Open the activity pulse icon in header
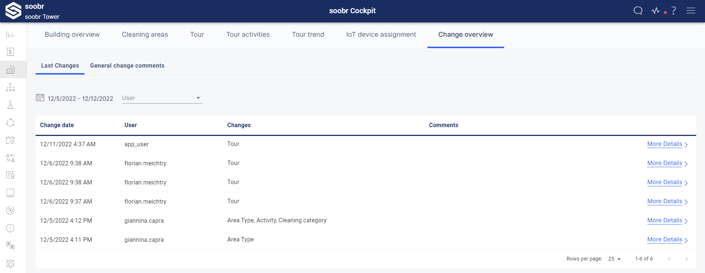Viewport: 705px width, 273px height. 656,11
